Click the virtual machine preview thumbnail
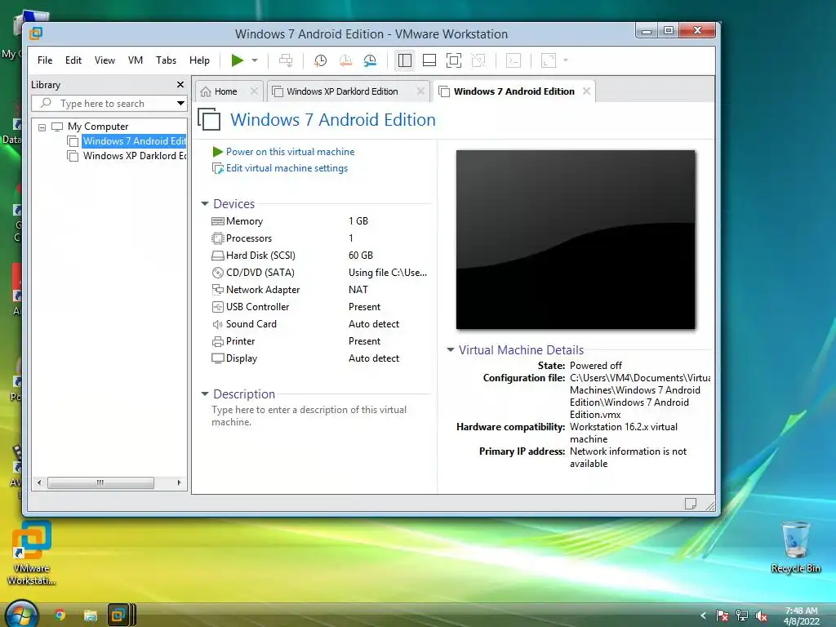Viewport: 836px width, 627px height. point(576,239)
